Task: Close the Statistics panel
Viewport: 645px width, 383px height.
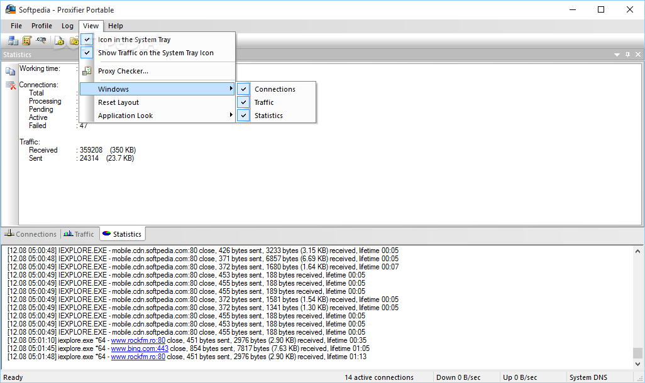Action: pyautogui.click(x=638, y=54)
